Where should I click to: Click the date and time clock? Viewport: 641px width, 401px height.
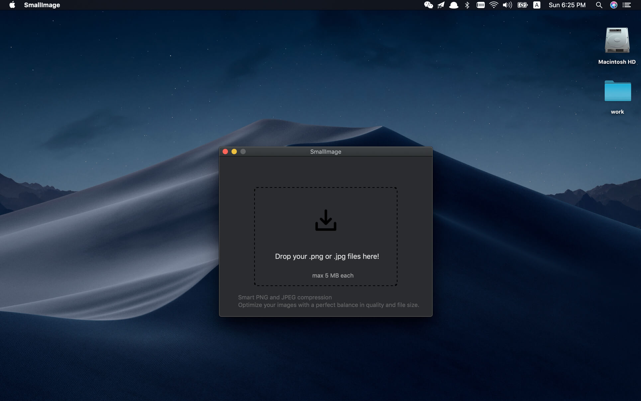tap(567, 5)
